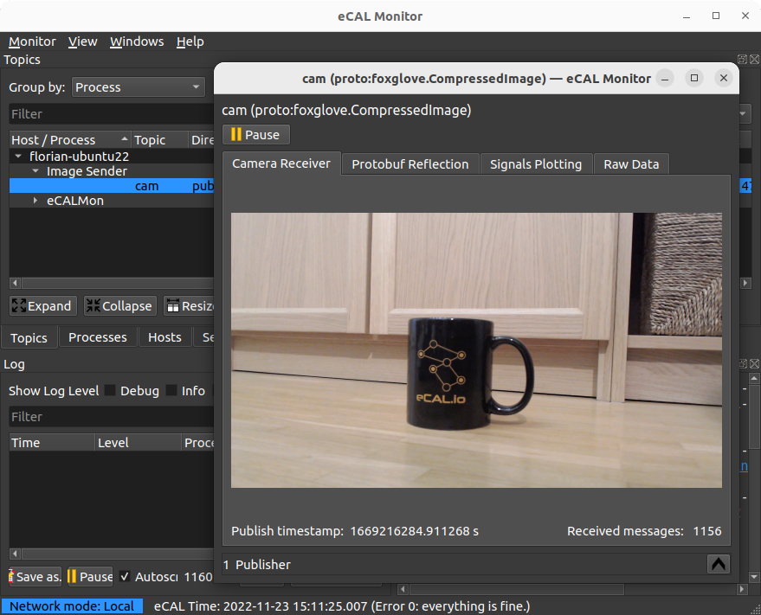Image resolution: width=761 pixels, height=615 pixels.
Task: Open the Monitor menu
Action: coord(32,42)
